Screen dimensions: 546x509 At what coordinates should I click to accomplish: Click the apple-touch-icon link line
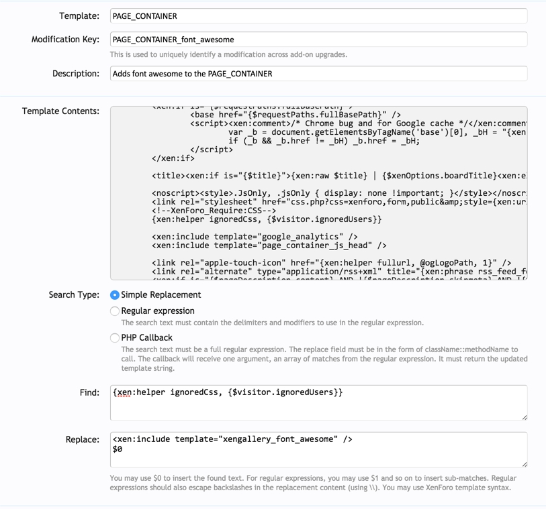(x=331, y=263)
